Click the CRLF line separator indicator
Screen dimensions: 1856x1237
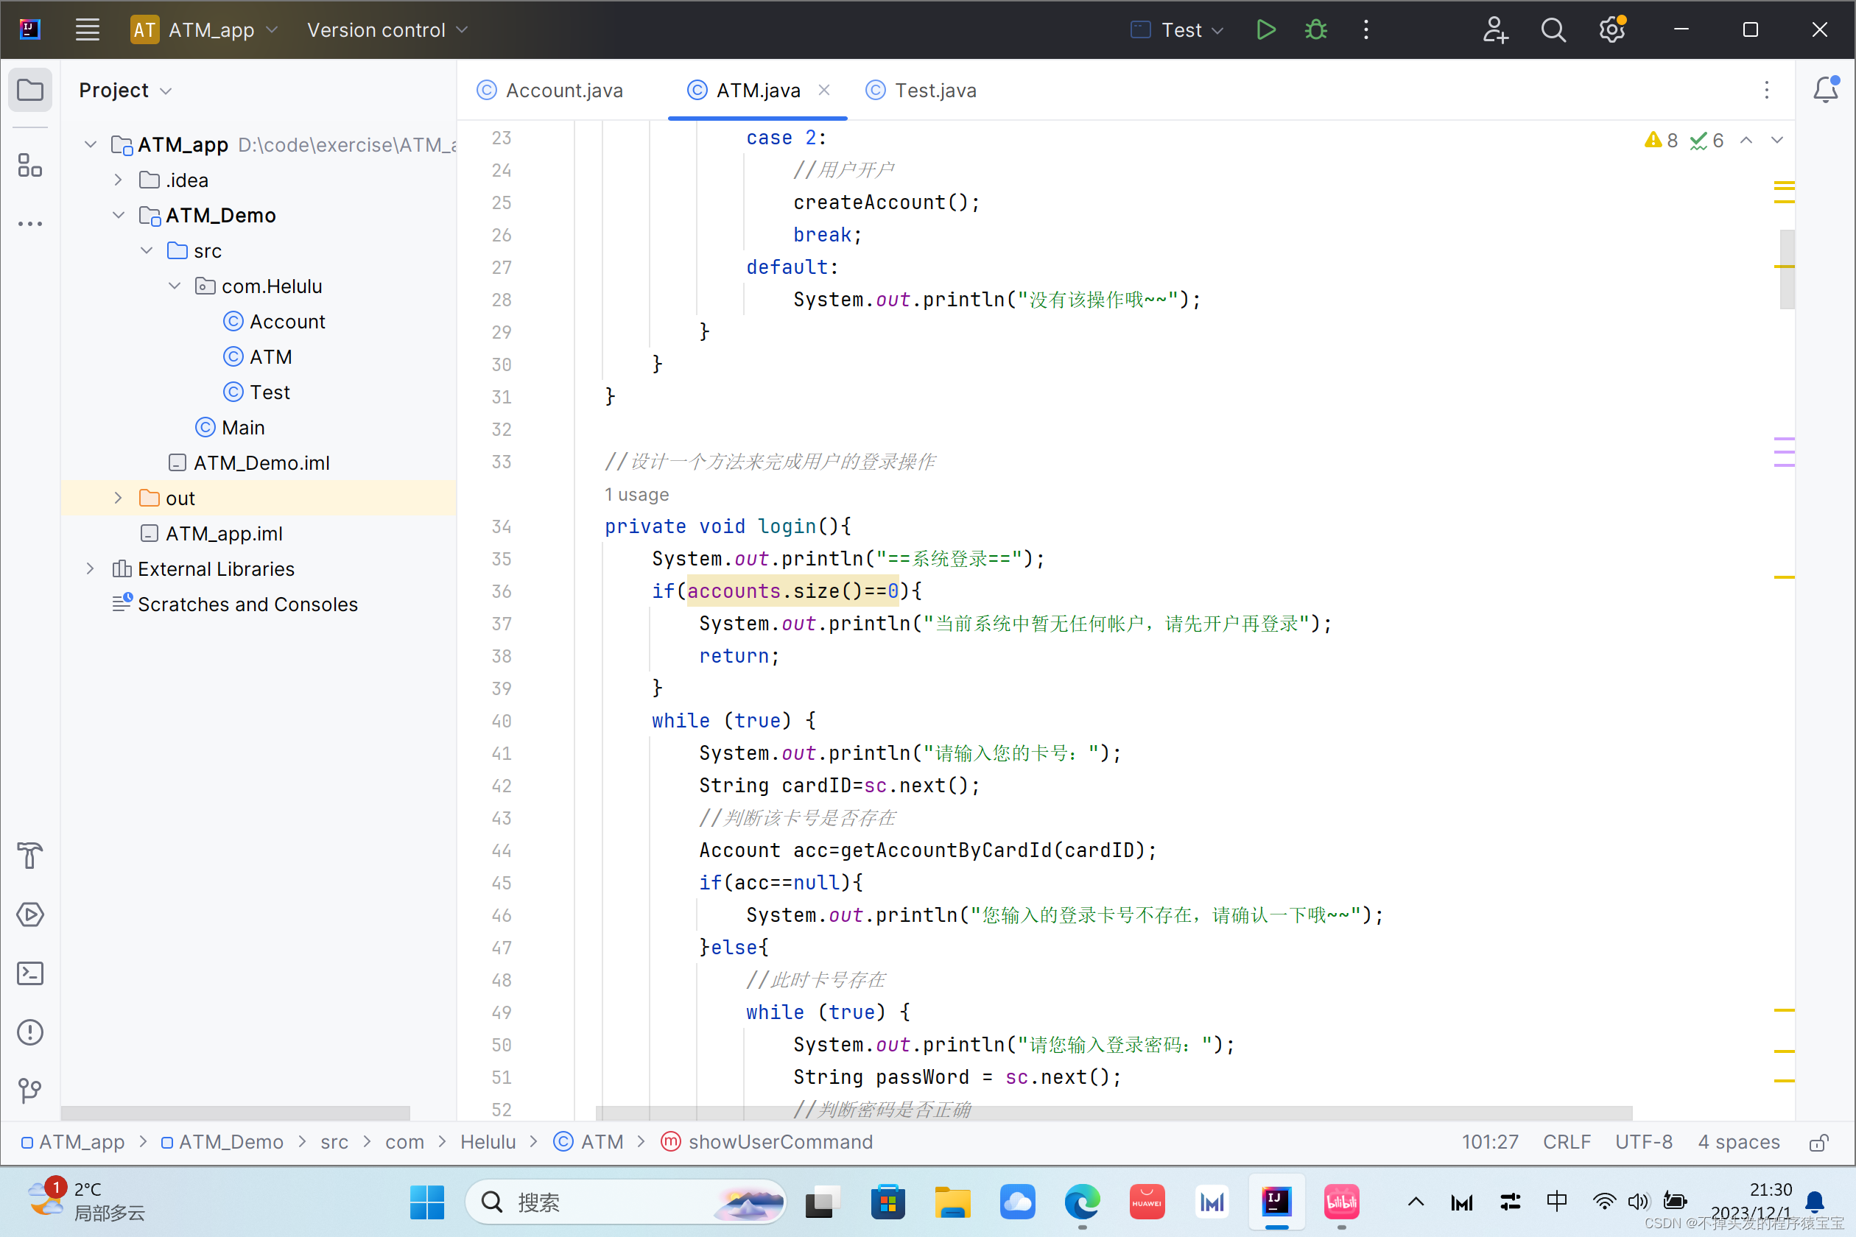pyautogui.click(x=1567, y=1141)
